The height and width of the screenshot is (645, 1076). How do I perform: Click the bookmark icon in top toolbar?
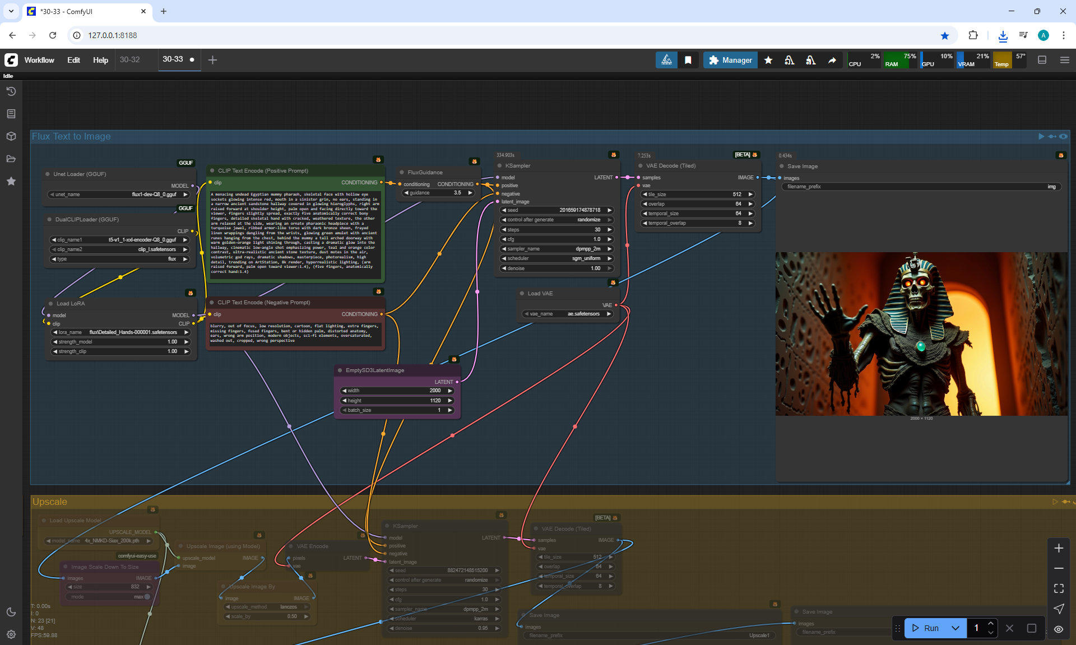[688, 60]
